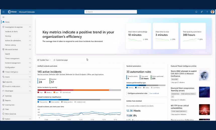Collapse the Microsoft Sentinel section
216x130 pixels.
(30, 49)
